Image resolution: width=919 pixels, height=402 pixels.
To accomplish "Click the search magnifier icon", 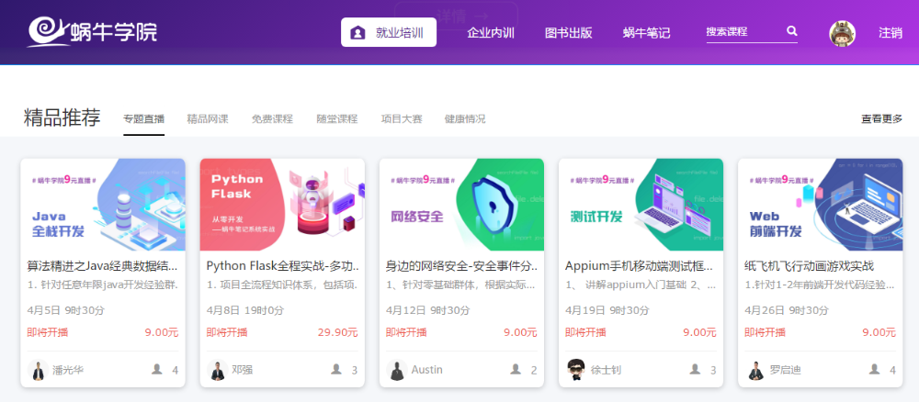I will pos(791,31).
